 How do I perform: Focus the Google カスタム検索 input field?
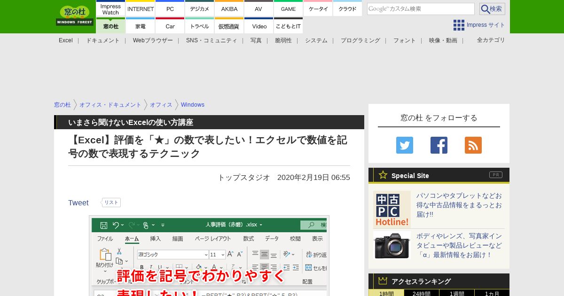tap(421, 9)
